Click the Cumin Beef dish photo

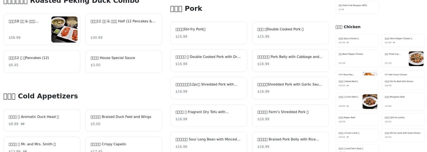point(370,102)
